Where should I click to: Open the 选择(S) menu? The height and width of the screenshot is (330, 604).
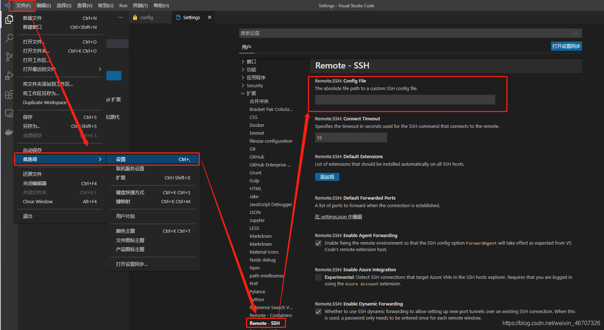64,5
